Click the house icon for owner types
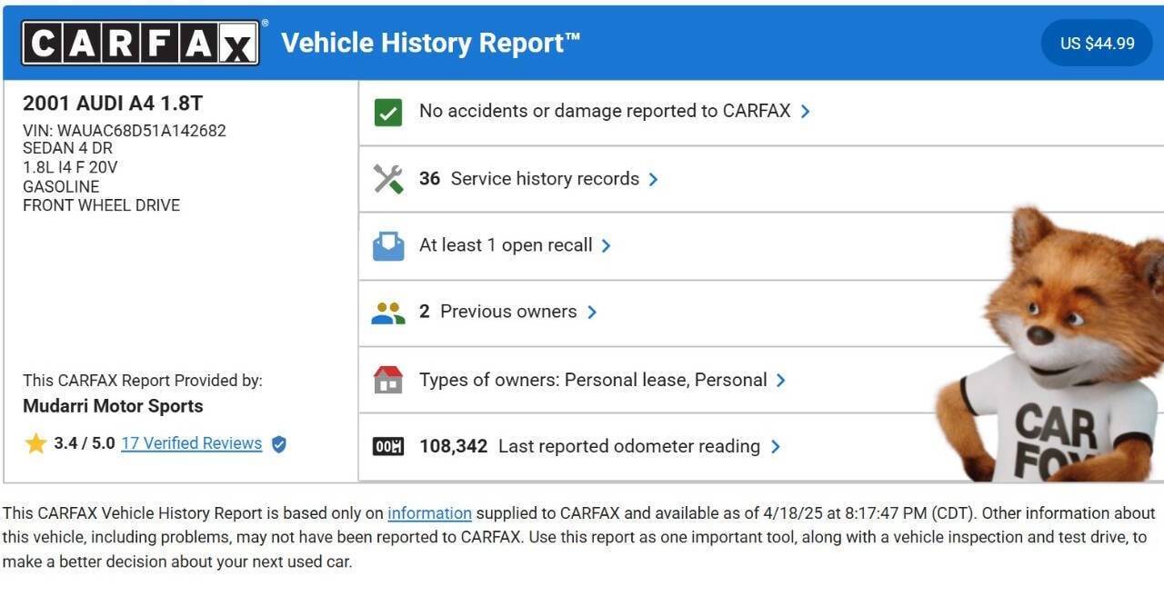 coord(388,380)
